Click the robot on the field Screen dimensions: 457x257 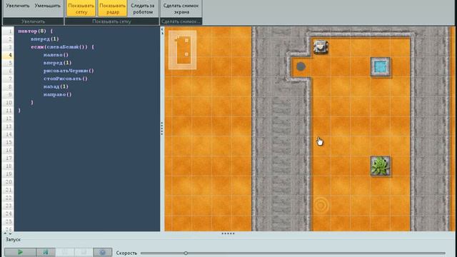[321, 47]
